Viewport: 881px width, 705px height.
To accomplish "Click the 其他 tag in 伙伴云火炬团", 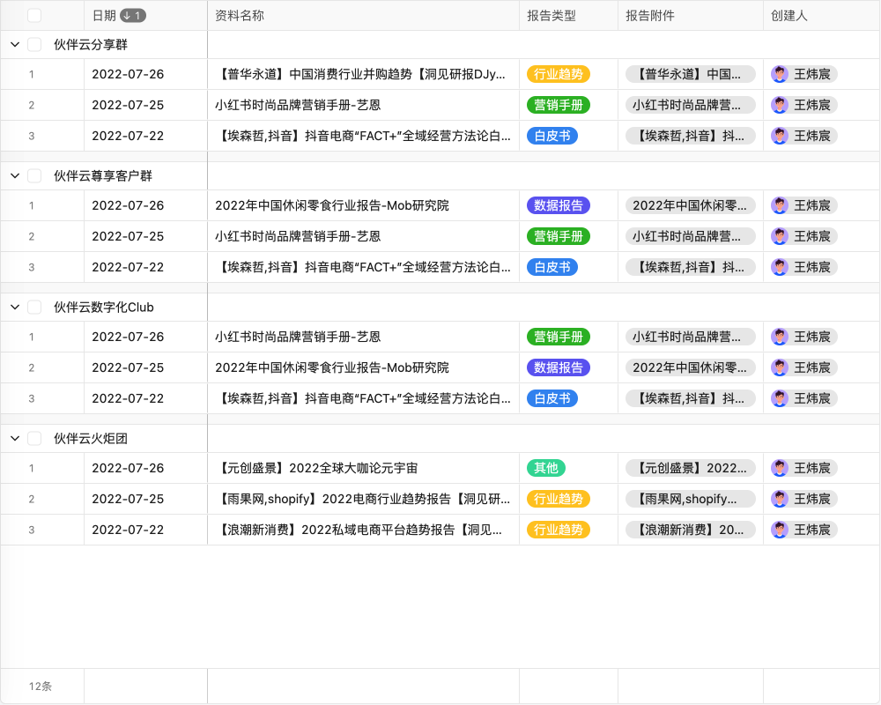I will pyautogui.click(x=545, y=468).
